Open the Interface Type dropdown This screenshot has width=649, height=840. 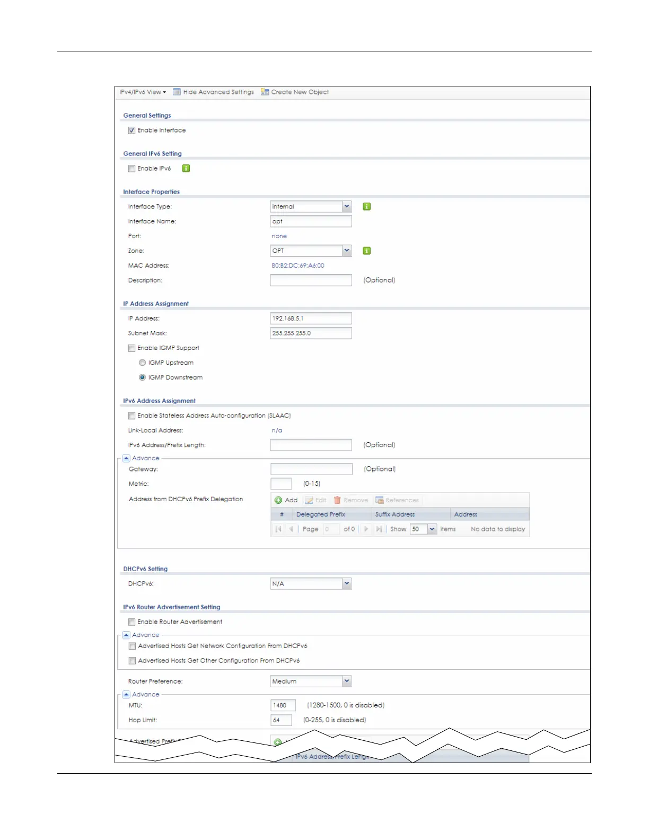click(346, 207)
